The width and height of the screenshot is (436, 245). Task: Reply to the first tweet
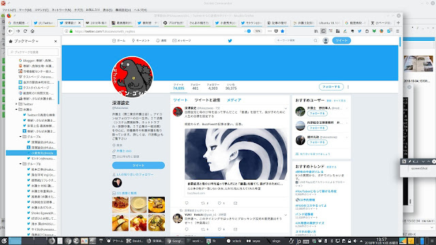(x=187, y=203)
